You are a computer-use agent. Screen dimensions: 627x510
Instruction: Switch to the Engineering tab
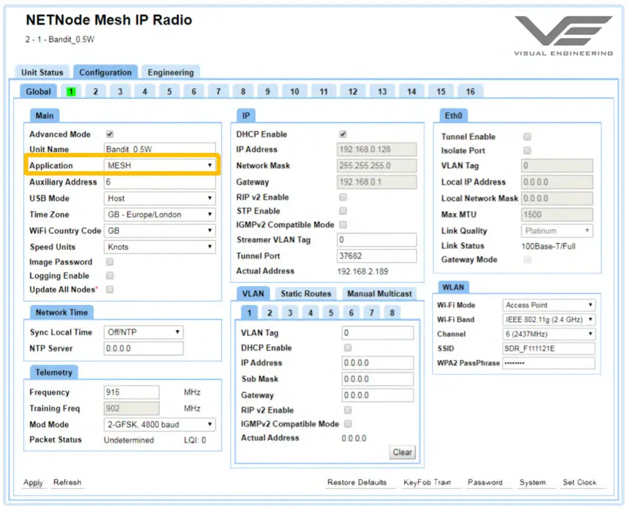[x=170, y=72]
